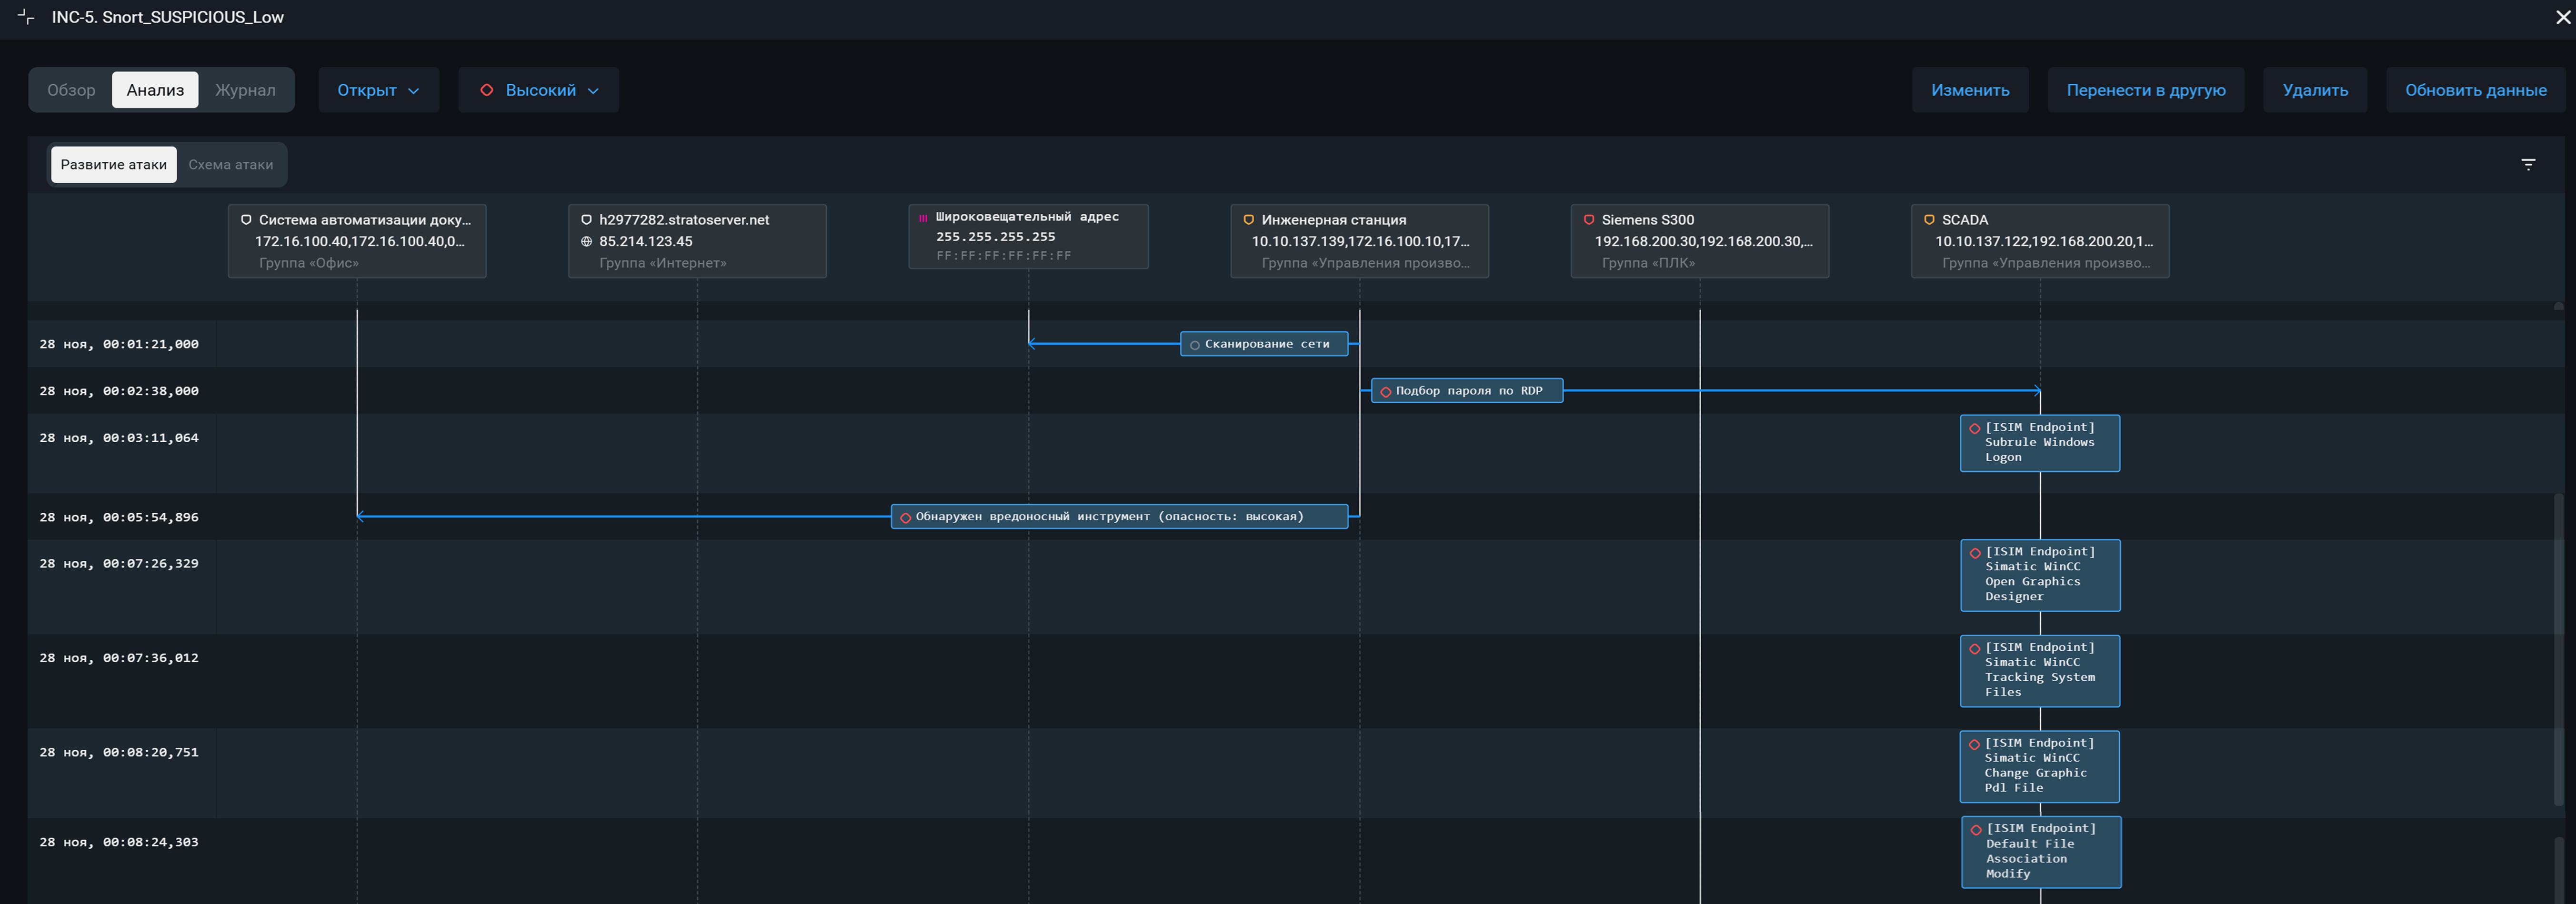Click the shield icon of Система автоматизации node
Screen dimensions: 2576x904
point(246,220)
